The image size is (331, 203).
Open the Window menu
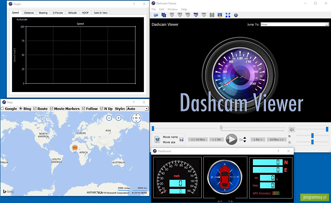(173, 9)
